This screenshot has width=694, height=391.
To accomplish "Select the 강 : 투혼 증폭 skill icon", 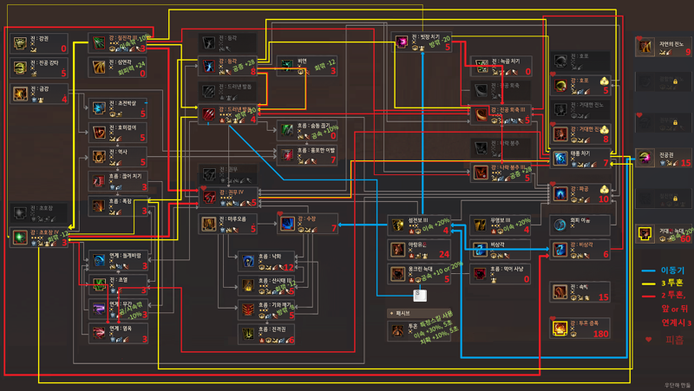I will tap(560, 329).
